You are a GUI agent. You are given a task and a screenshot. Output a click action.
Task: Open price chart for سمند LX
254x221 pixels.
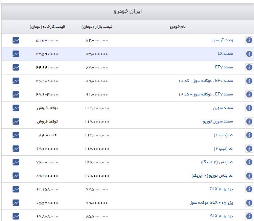(x=16, y=54)
